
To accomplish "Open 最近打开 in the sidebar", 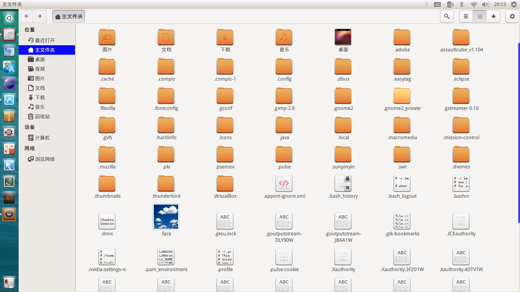I will coord(47,40).
